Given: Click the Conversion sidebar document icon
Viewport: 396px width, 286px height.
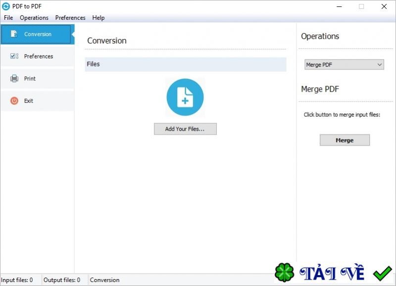Looking at the screenshot, I should 14,34.
